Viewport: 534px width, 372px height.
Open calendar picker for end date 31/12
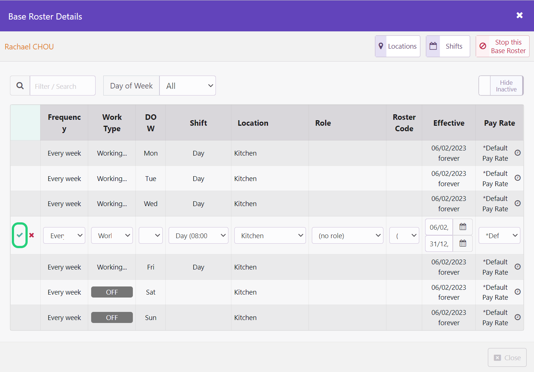pyautogui.click(x=463, y=243)
